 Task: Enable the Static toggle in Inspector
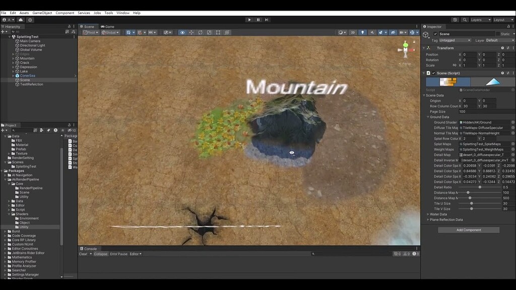coord(498,34)
